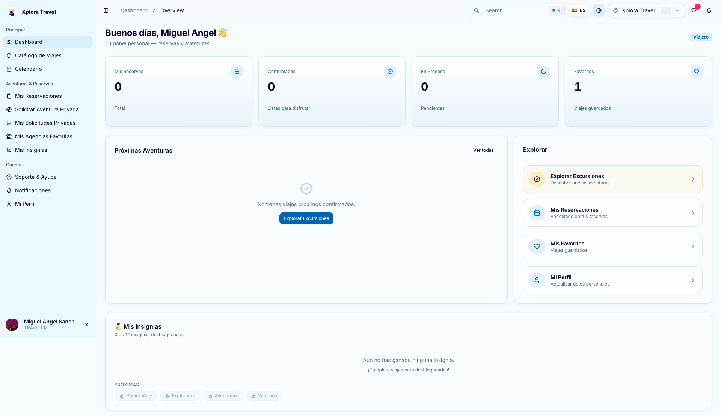Open the Mis Favoritos explore card
This screenshot has height=416, width=721.
613,247
